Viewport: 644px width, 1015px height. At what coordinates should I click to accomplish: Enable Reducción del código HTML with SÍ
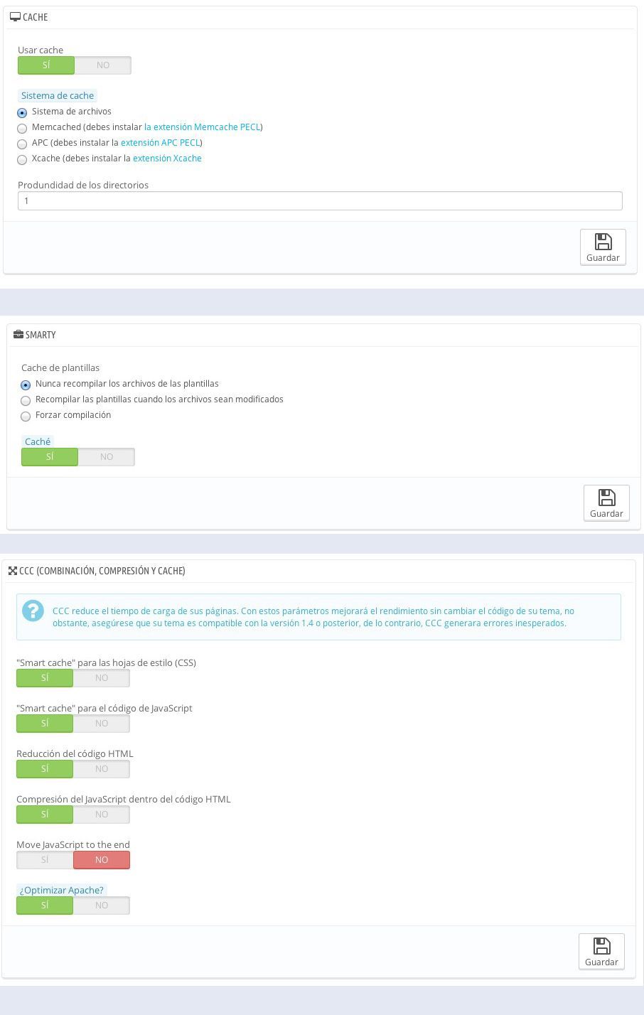click(x=45, y=769)
